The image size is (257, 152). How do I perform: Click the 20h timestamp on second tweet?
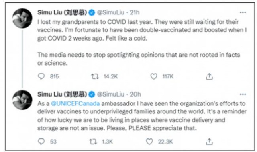[135, 94]
